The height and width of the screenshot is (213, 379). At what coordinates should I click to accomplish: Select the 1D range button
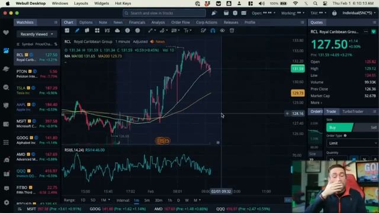[83, 201]
